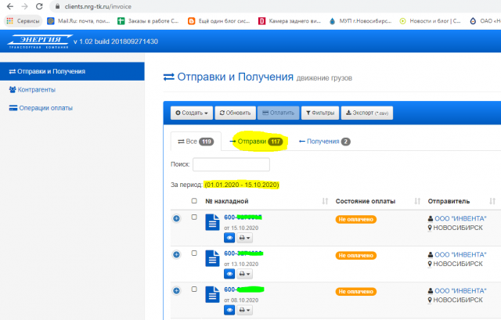Image resolution: width=501 pixels, height=320 pixels.
Task: View first invoice using the eye icon
Action: click(x=230, y=237)
